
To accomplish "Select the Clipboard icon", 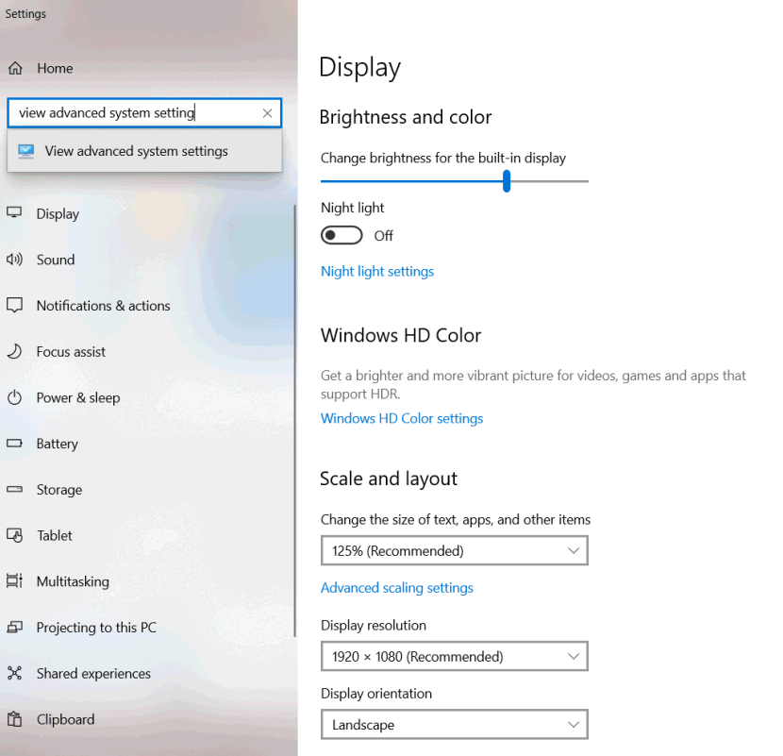I will pyautogui.click(x=15, y=719).
